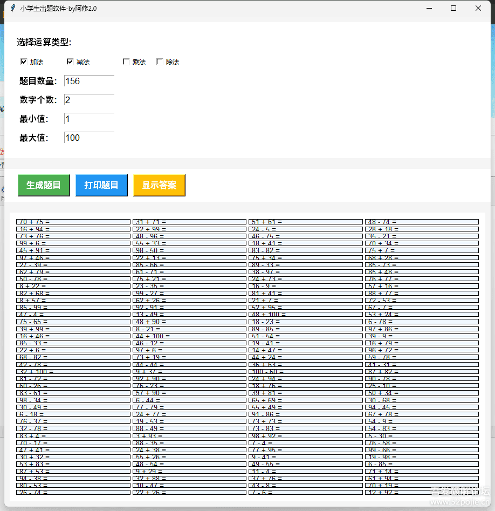Select the 最大值 input field
This screenshot has height=511, width=495.
point(88,138)
